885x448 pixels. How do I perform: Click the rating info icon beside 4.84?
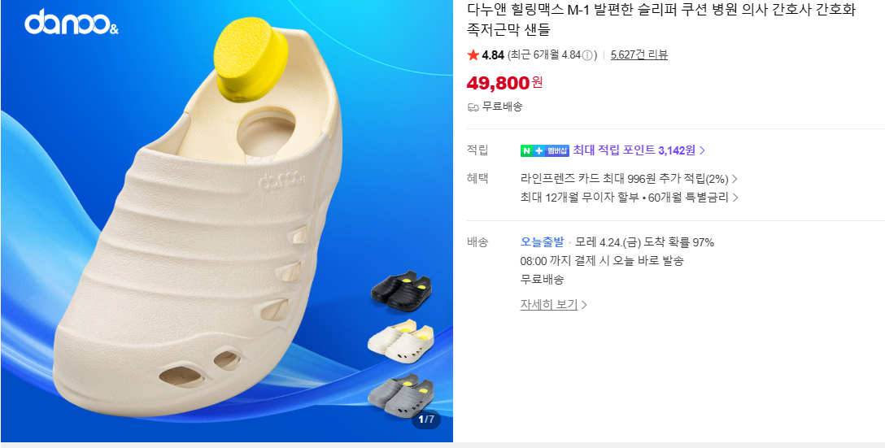(587, 55)
